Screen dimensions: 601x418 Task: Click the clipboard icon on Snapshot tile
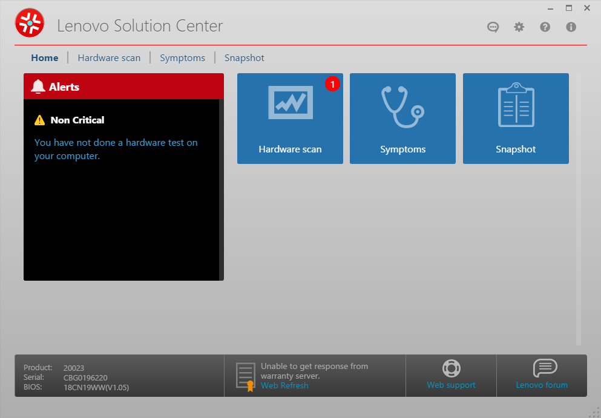516,105
